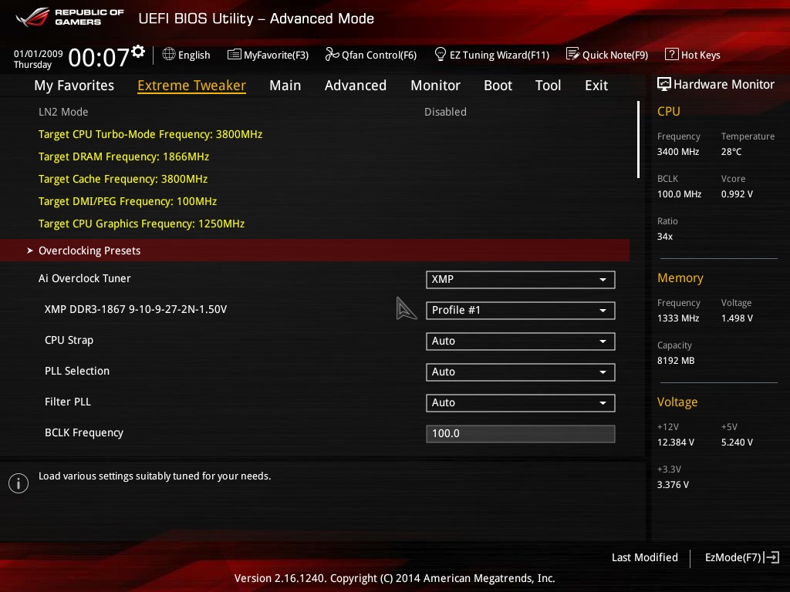Expand the Overclocking Presets submenu

tap(315, 251)
